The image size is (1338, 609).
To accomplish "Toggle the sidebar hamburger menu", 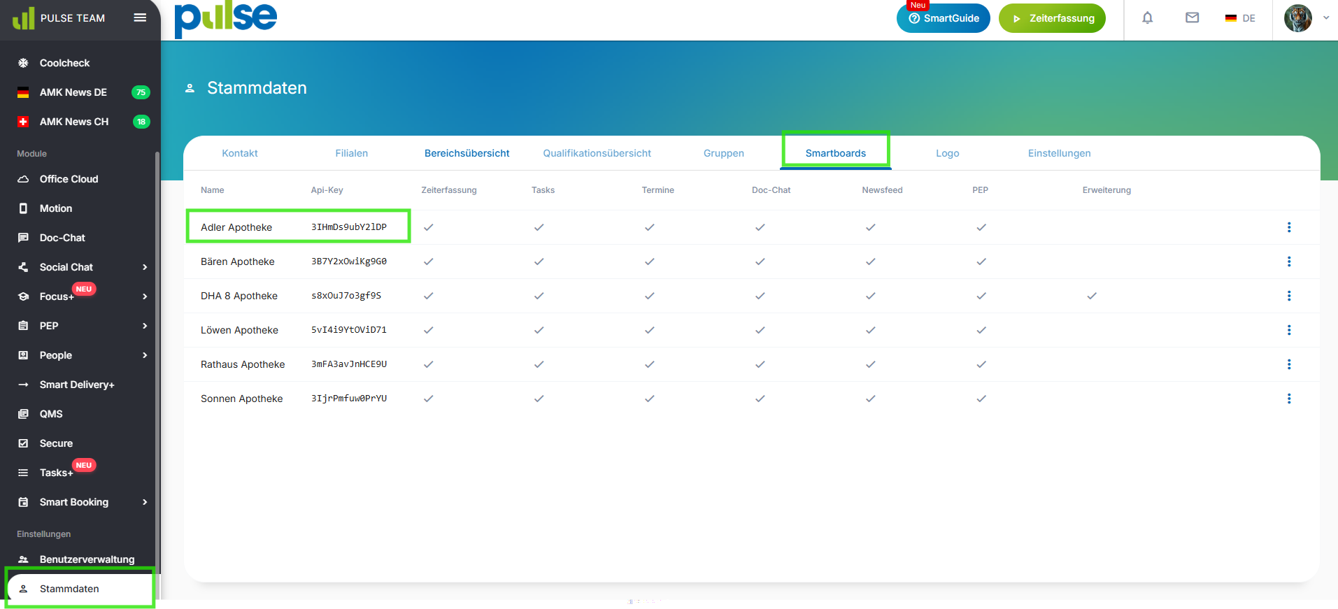I will click(140, 17).
